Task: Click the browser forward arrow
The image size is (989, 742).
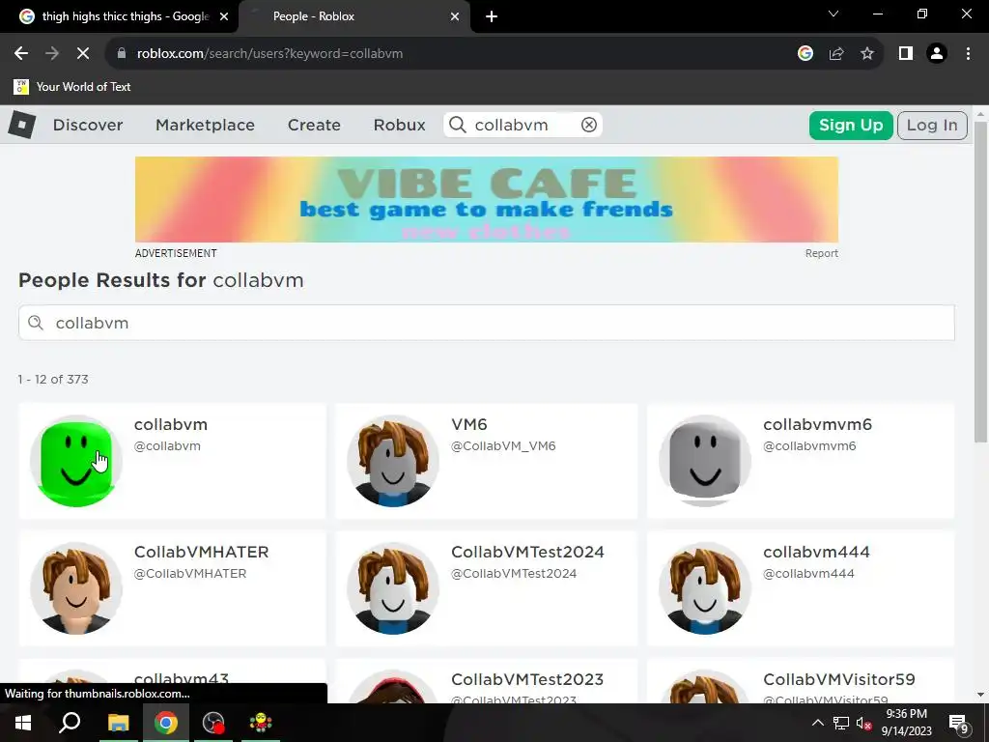Action: point(52,54)
